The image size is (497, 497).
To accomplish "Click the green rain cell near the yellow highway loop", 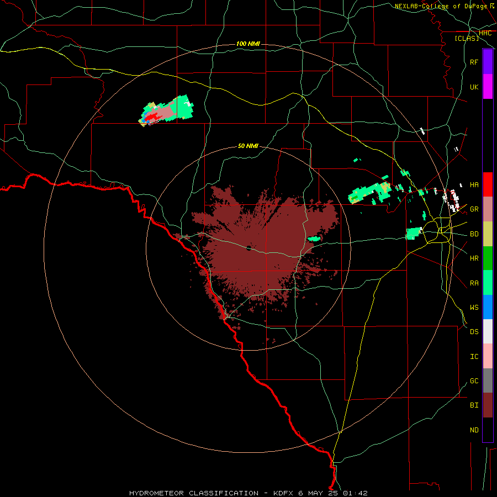I will click(413, 233).
